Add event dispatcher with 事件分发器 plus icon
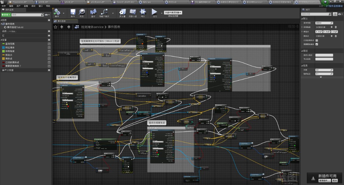Image resolution: width=344 pixels, height=185 pixels. (49, 70)
